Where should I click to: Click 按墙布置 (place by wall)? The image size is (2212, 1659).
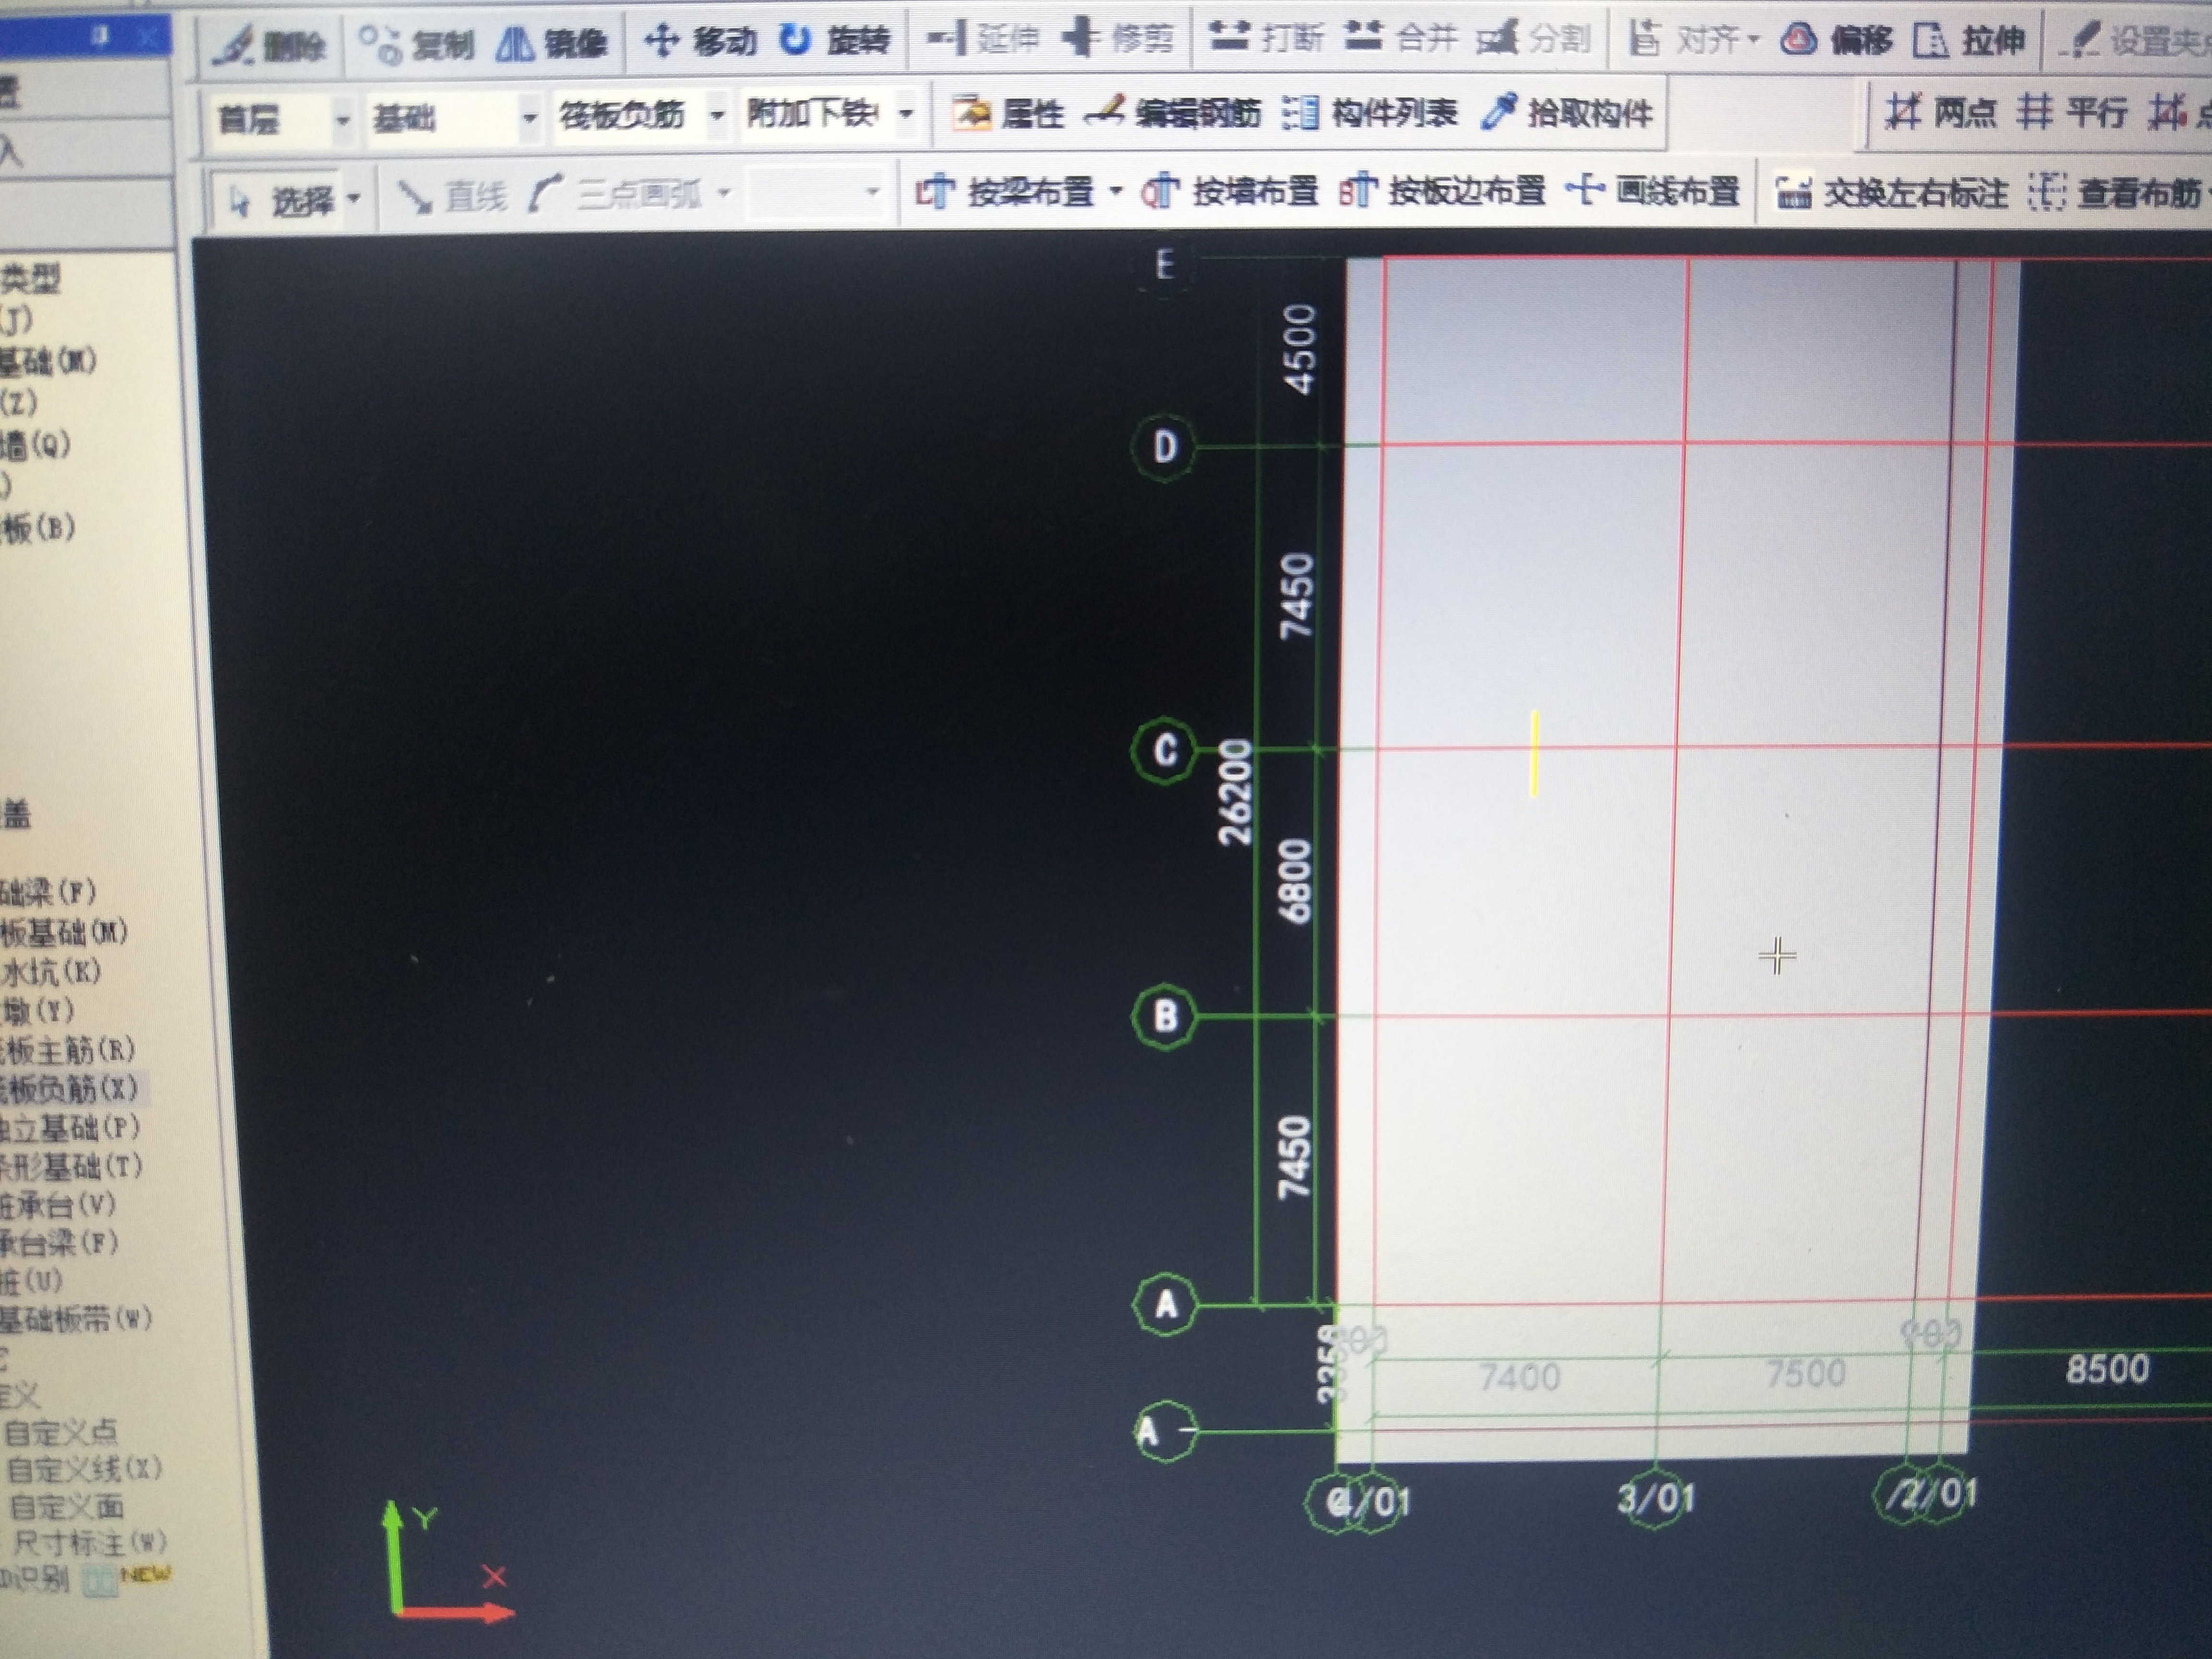(1229, 190)
